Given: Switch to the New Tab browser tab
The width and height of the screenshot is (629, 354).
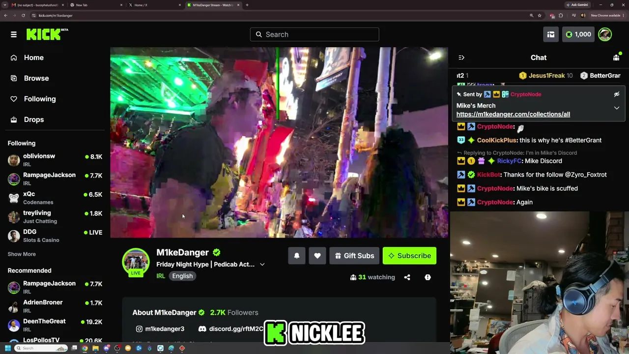Looking at the screenshot, I should (x=96, y=5).
